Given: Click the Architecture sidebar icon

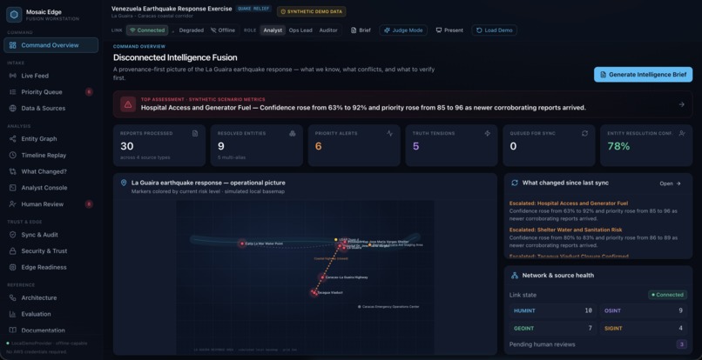Looking at the screenshot, I should coord(12,298).
